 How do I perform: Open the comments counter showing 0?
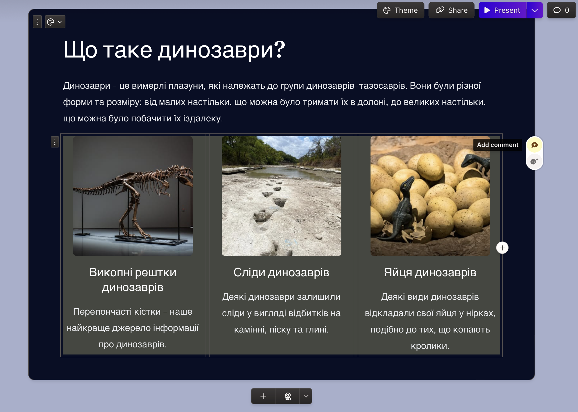point(561,10)
